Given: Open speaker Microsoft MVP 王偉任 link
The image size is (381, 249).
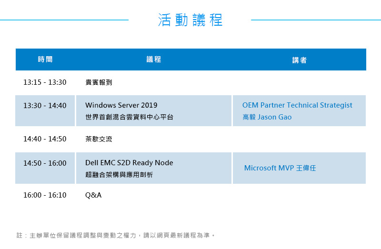Looking at the screenshot, I should (x=280, y=168).
